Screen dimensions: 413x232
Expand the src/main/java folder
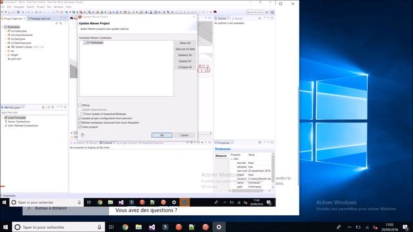[6, 31]
